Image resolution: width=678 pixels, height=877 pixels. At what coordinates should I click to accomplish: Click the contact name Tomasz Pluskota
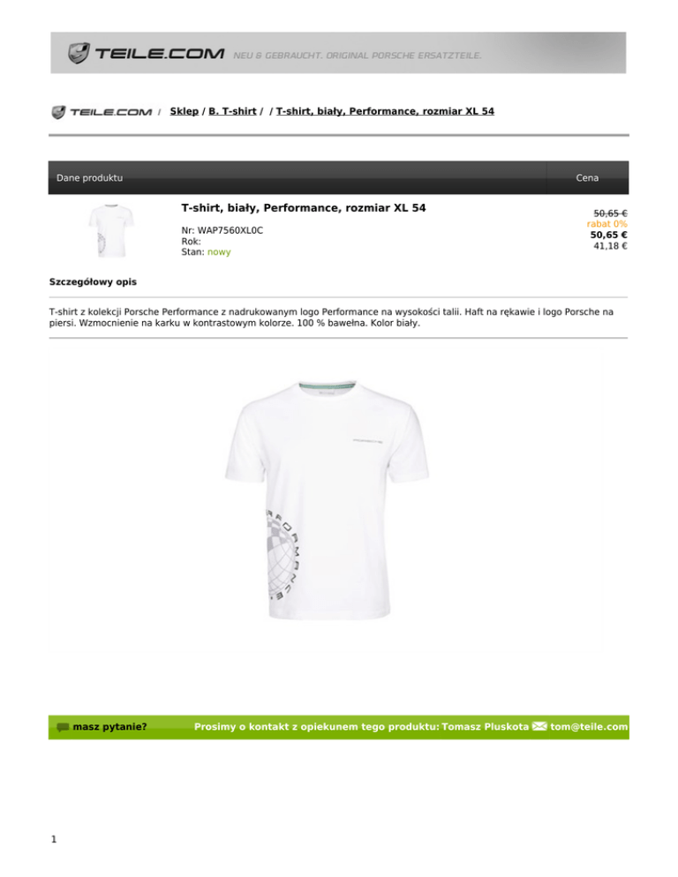coord(485,726)
